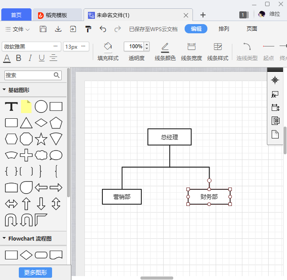Open the 起点 start point arrow option

269,51
